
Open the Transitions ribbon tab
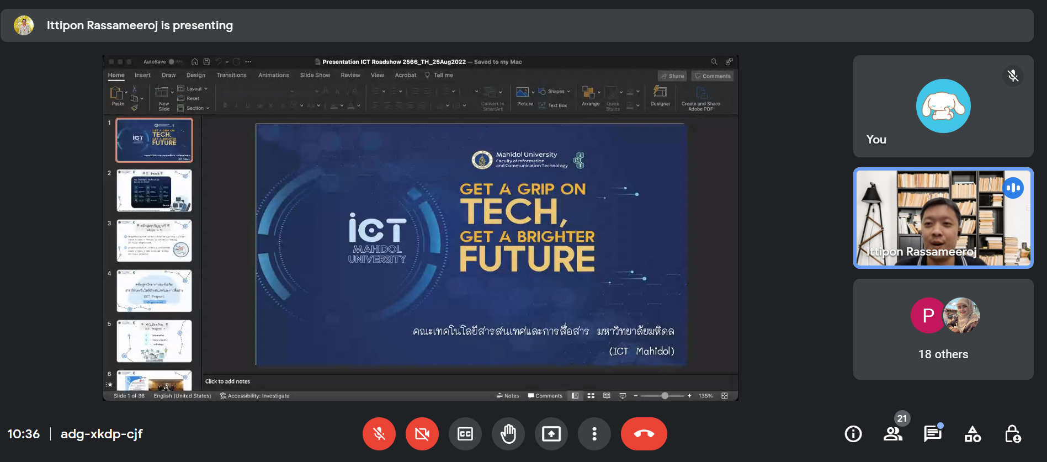click(231, 76)
